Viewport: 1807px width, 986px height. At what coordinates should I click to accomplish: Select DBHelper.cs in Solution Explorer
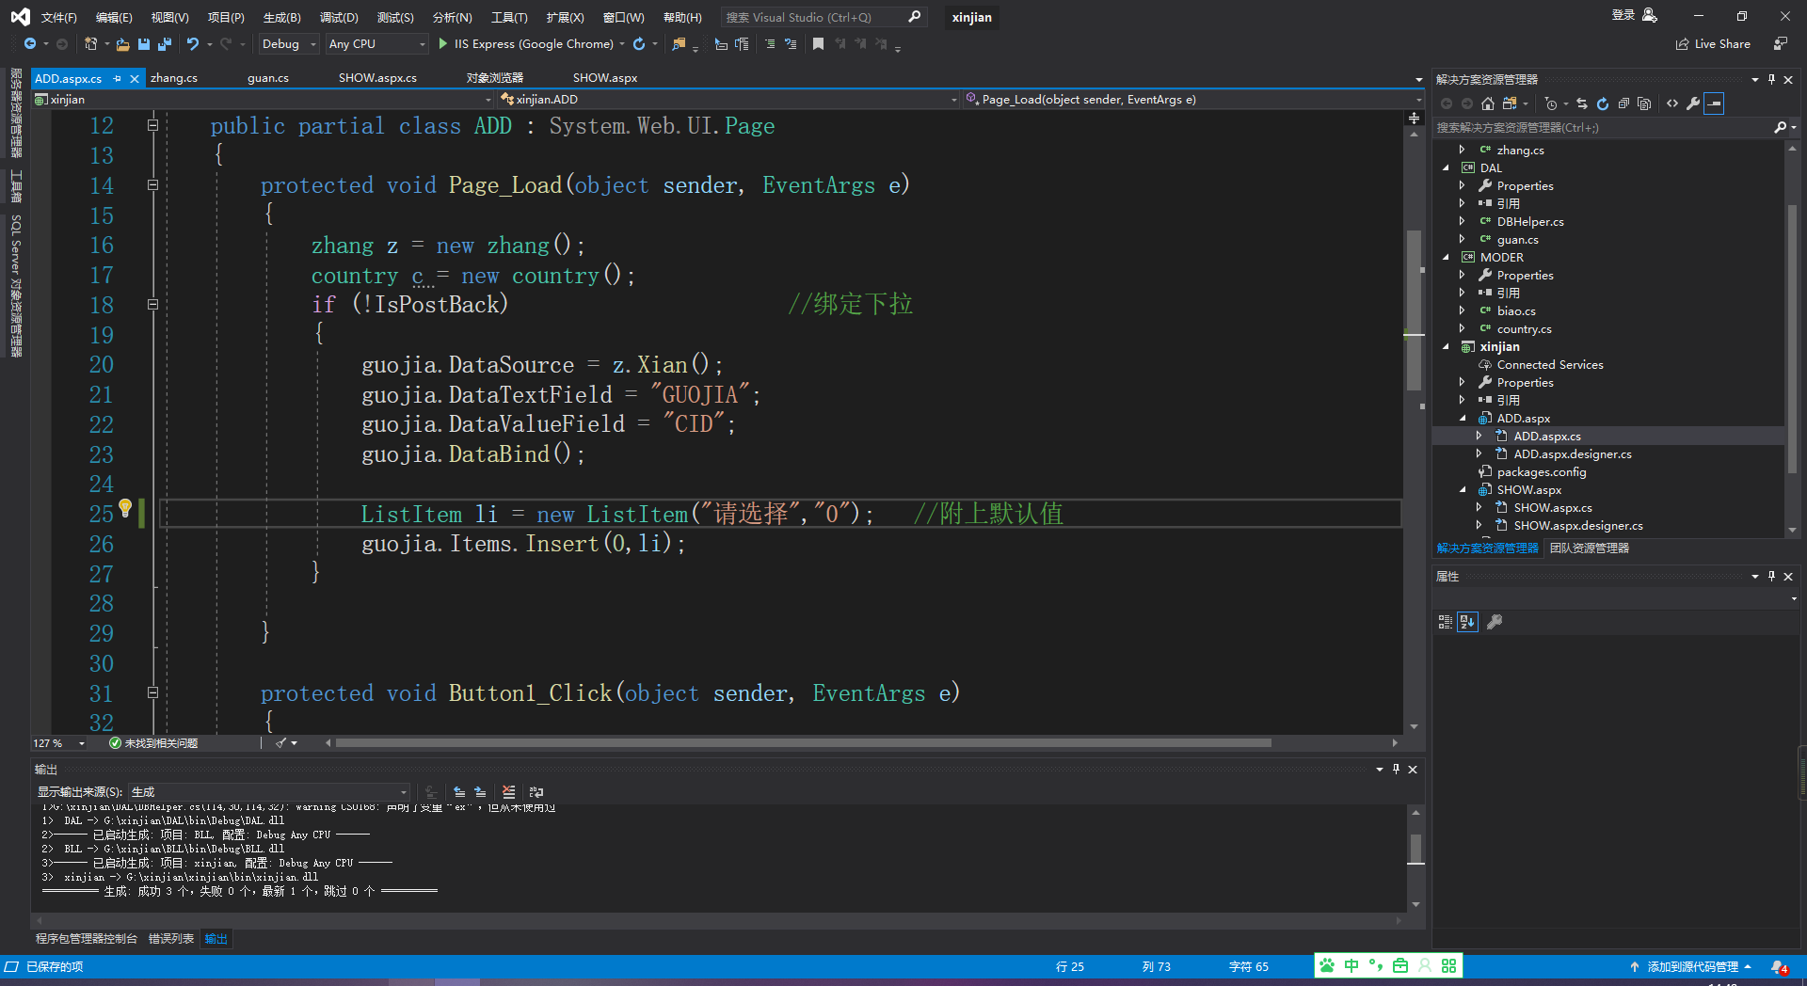point(1530,222)
